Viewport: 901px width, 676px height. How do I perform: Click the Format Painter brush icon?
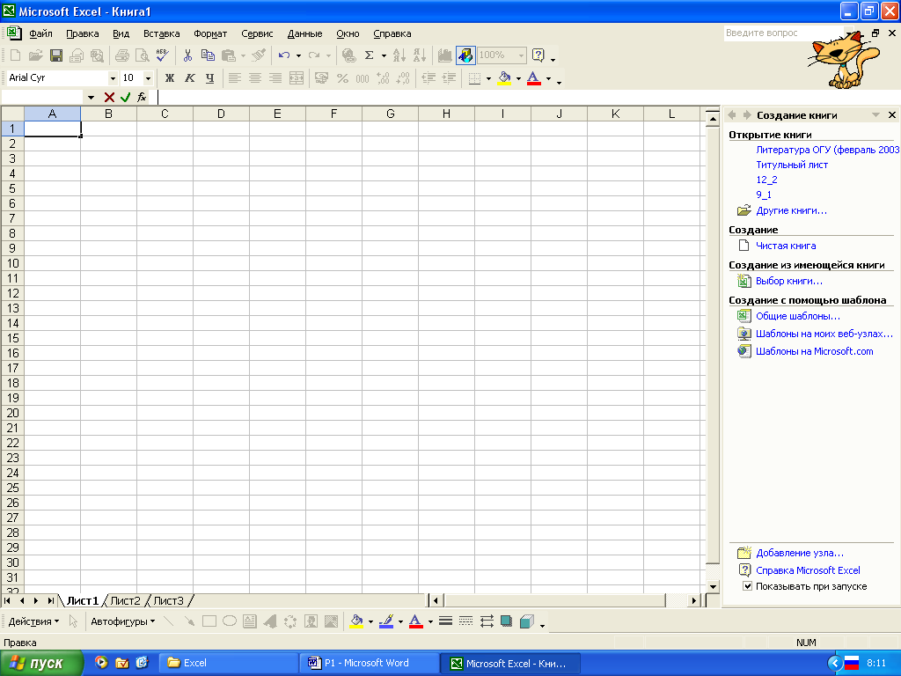pos(260,55)
